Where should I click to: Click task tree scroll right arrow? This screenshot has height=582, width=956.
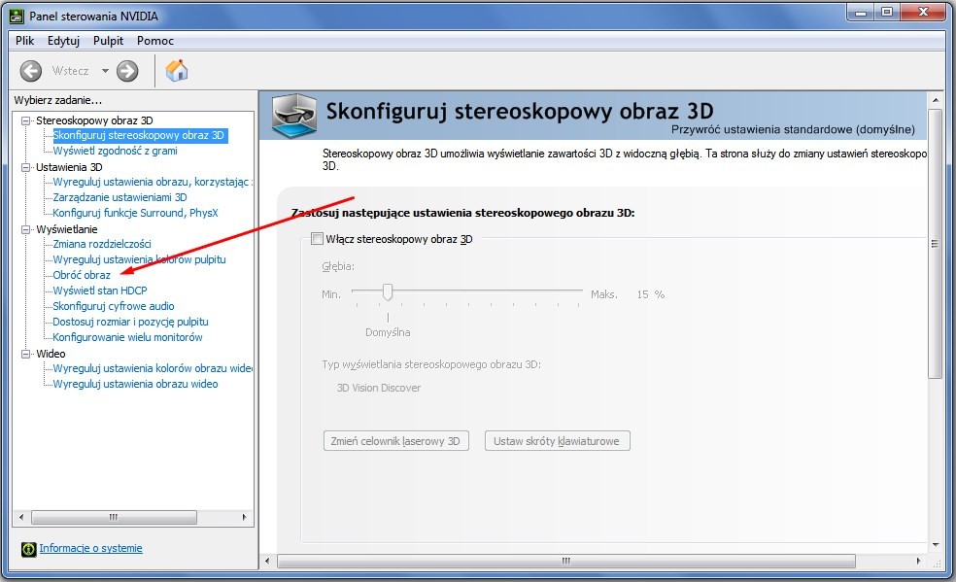245,518
